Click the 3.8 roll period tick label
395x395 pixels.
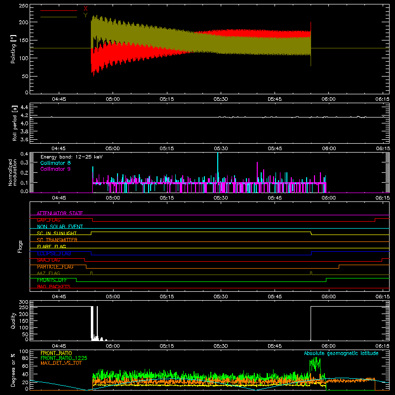[x=24, y=131]
